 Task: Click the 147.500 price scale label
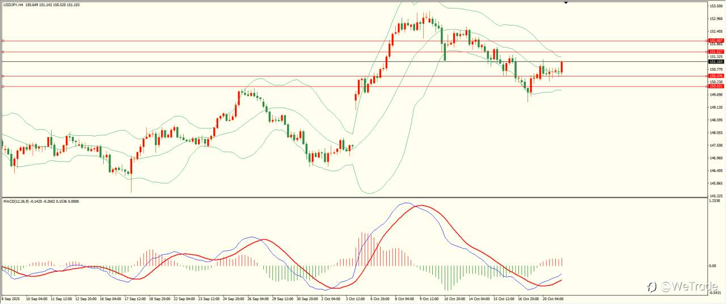716,145
